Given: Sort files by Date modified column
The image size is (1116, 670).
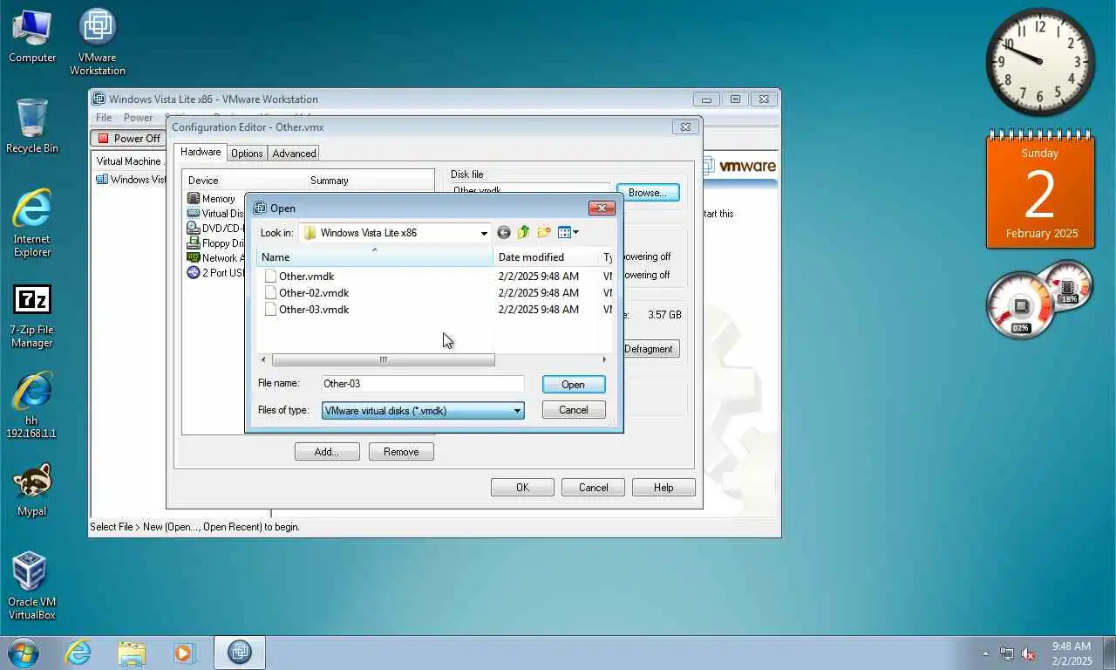Looking at the screenshot, I should [547, 257].
